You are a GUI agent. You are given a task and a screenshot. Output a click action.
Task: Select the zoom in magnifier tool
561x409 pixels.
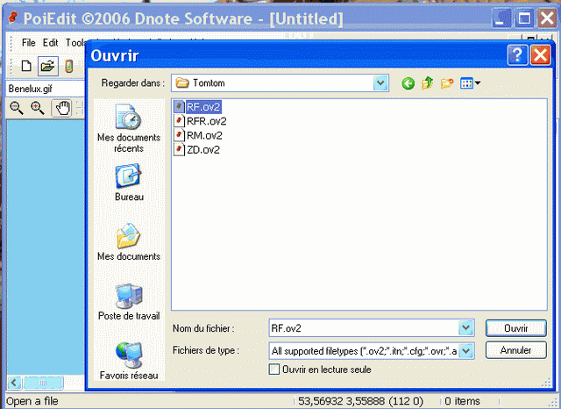38,107
